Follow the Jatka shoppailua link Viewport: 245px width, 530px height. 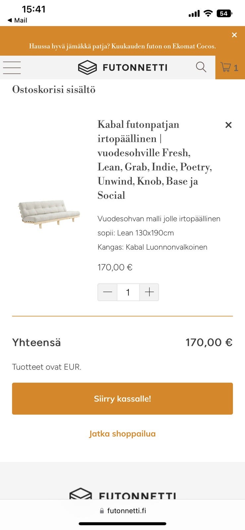coord(122,434)
